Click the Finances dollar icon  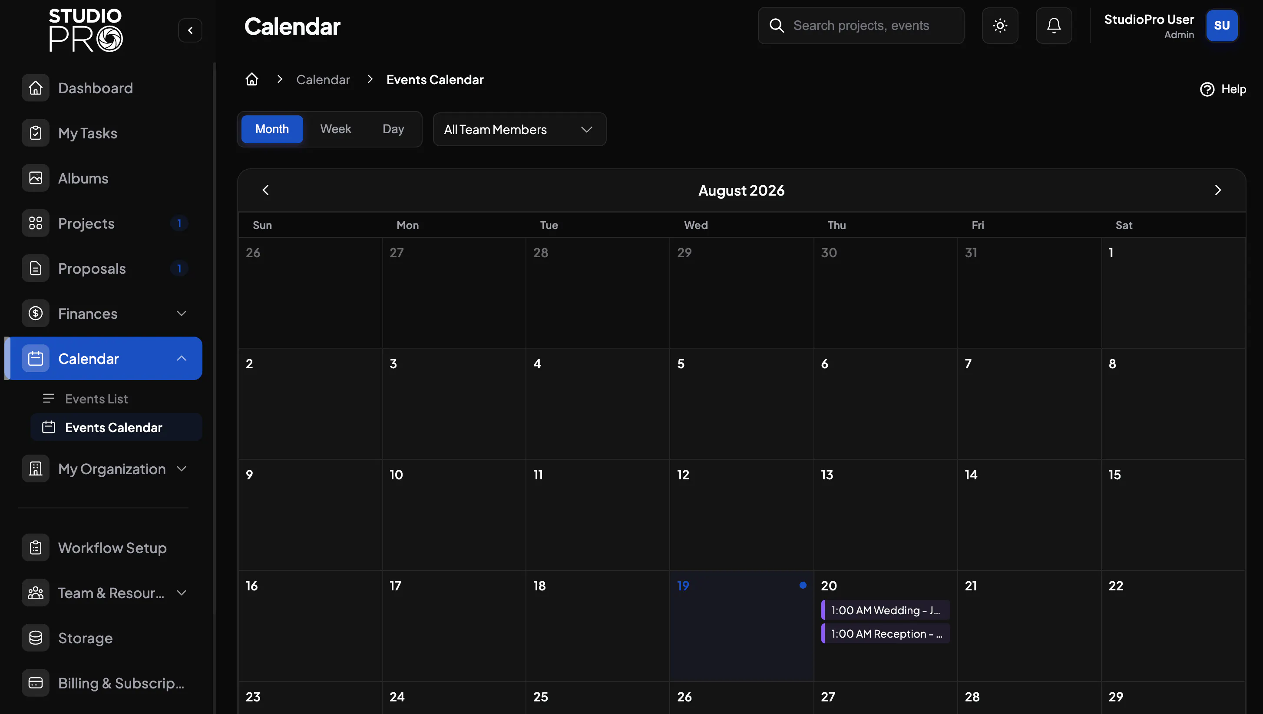point(35,313)
